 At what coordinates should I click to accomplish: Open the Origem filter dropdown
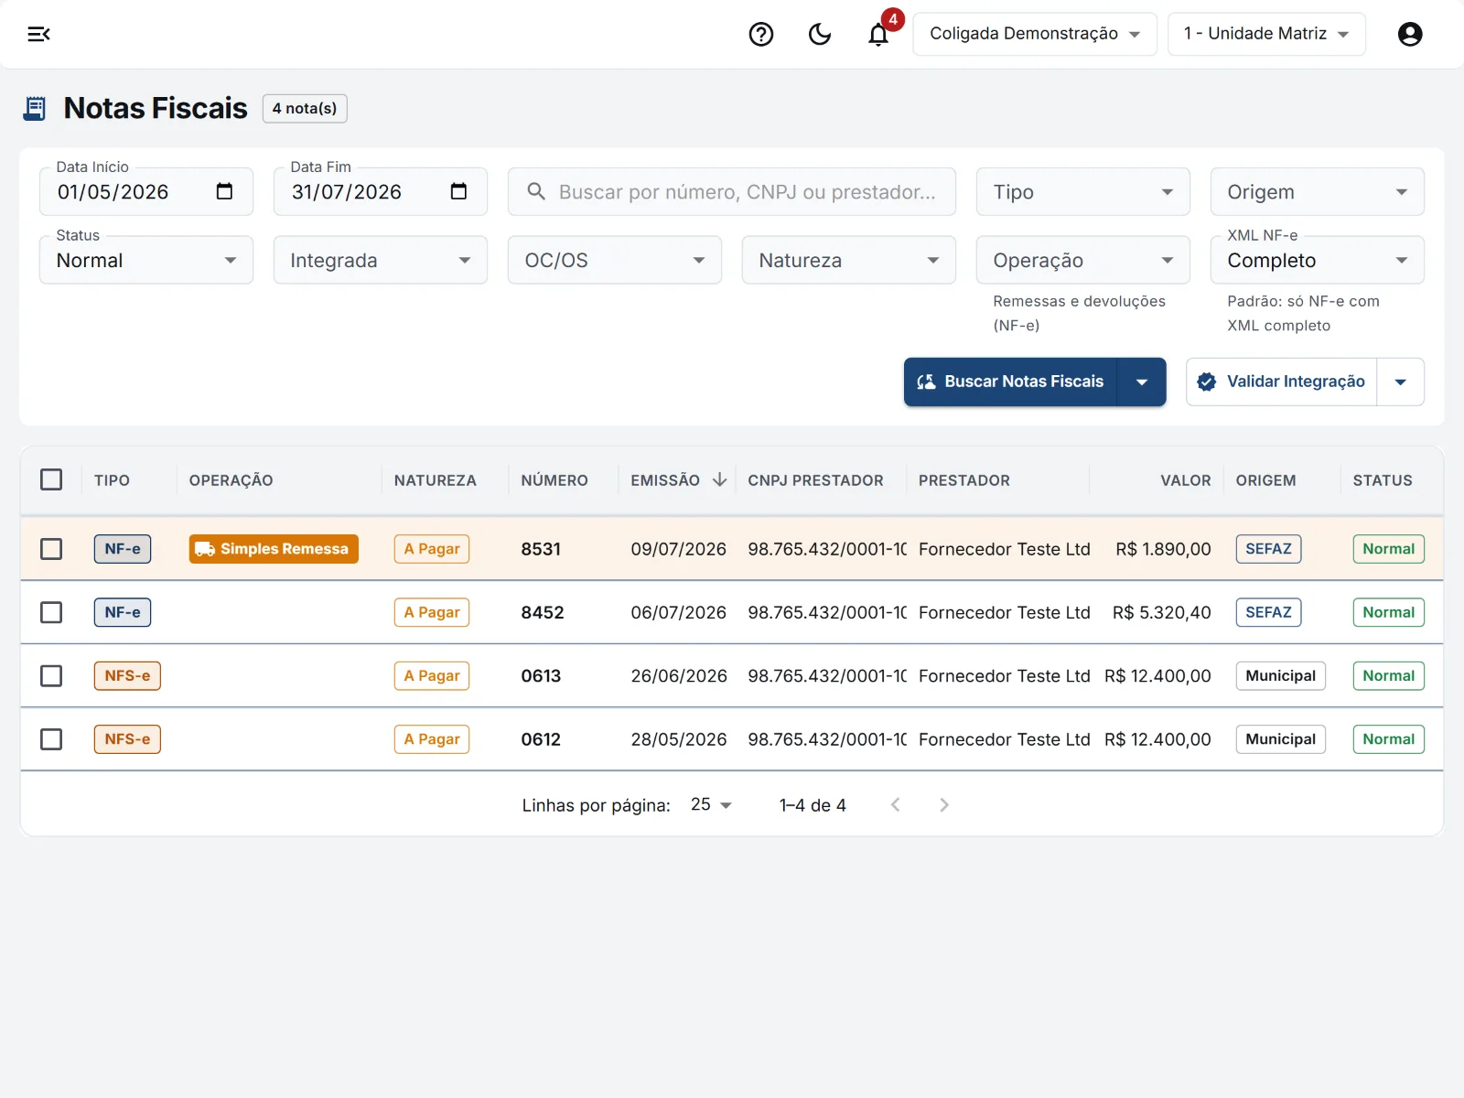pos(1318,192)
